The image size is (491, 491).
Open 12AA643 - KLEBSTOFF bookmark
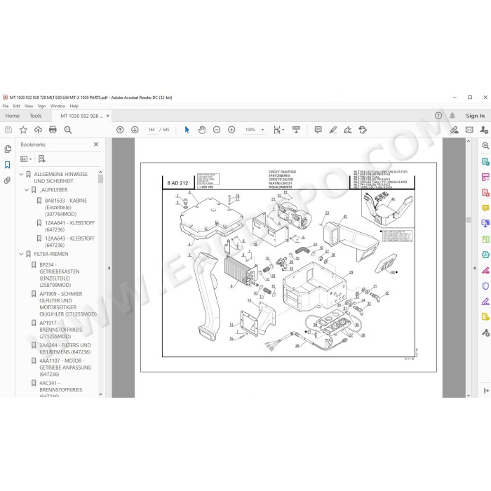coord(69,242)
